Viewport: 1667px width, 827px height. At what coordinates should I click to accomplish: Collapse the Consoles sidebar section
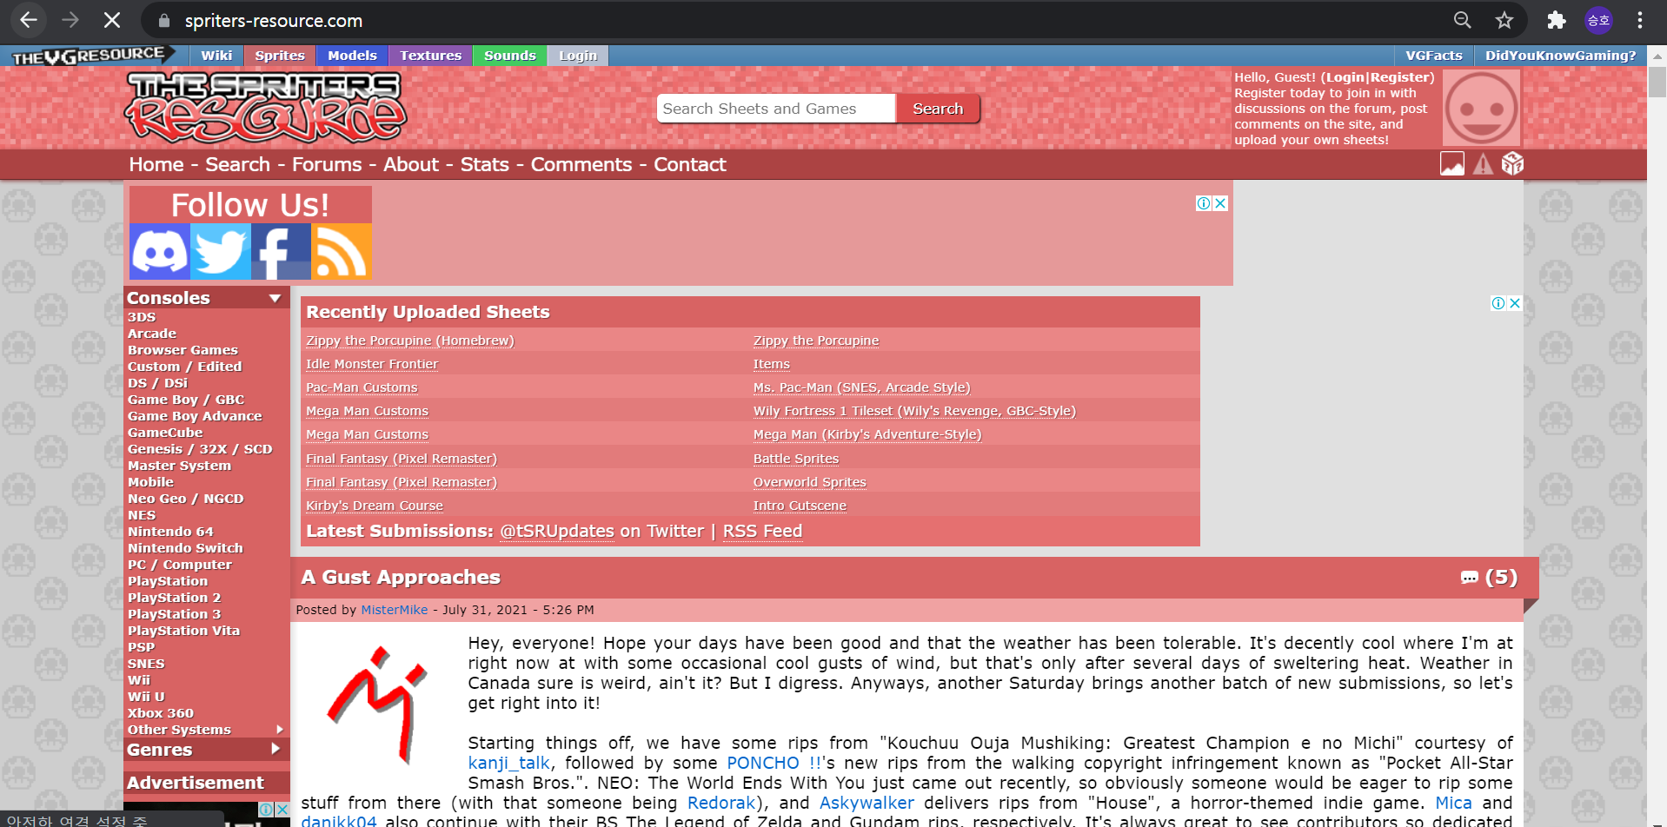276,298
